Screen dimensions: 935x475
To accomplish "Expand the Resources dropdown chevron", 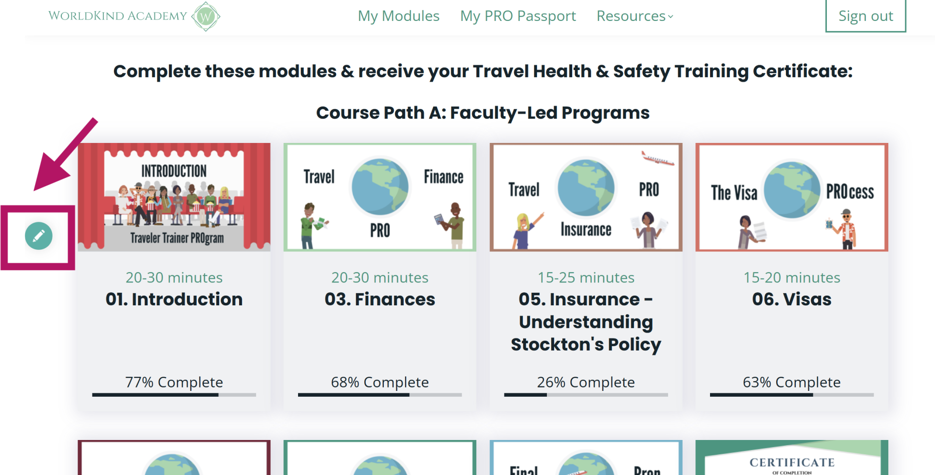I will [x=671, y=17].
